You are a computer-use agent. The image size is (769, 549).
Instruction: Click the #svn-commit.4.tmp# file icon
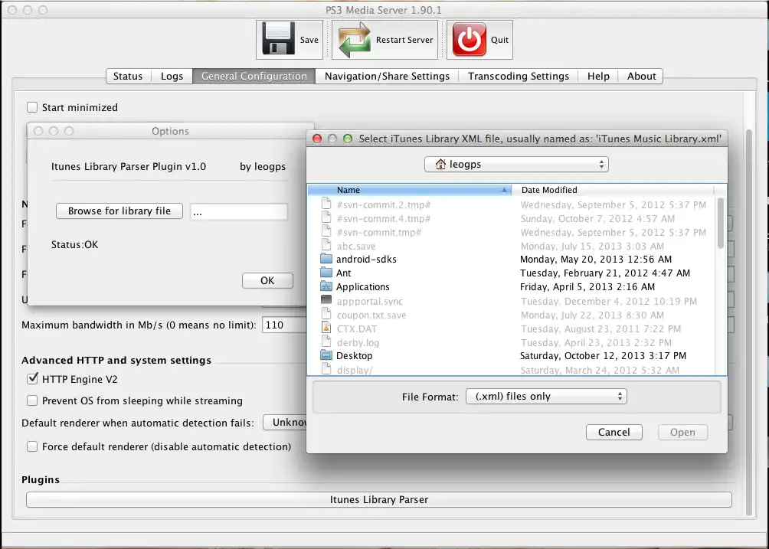coord(326,217)
